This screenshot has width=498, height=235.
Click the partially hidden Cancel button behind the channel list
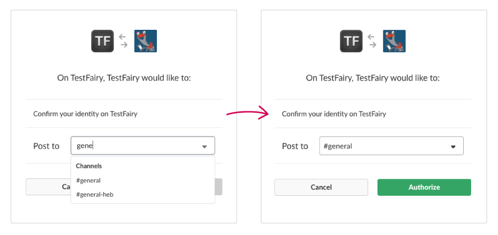pos(48,187)
